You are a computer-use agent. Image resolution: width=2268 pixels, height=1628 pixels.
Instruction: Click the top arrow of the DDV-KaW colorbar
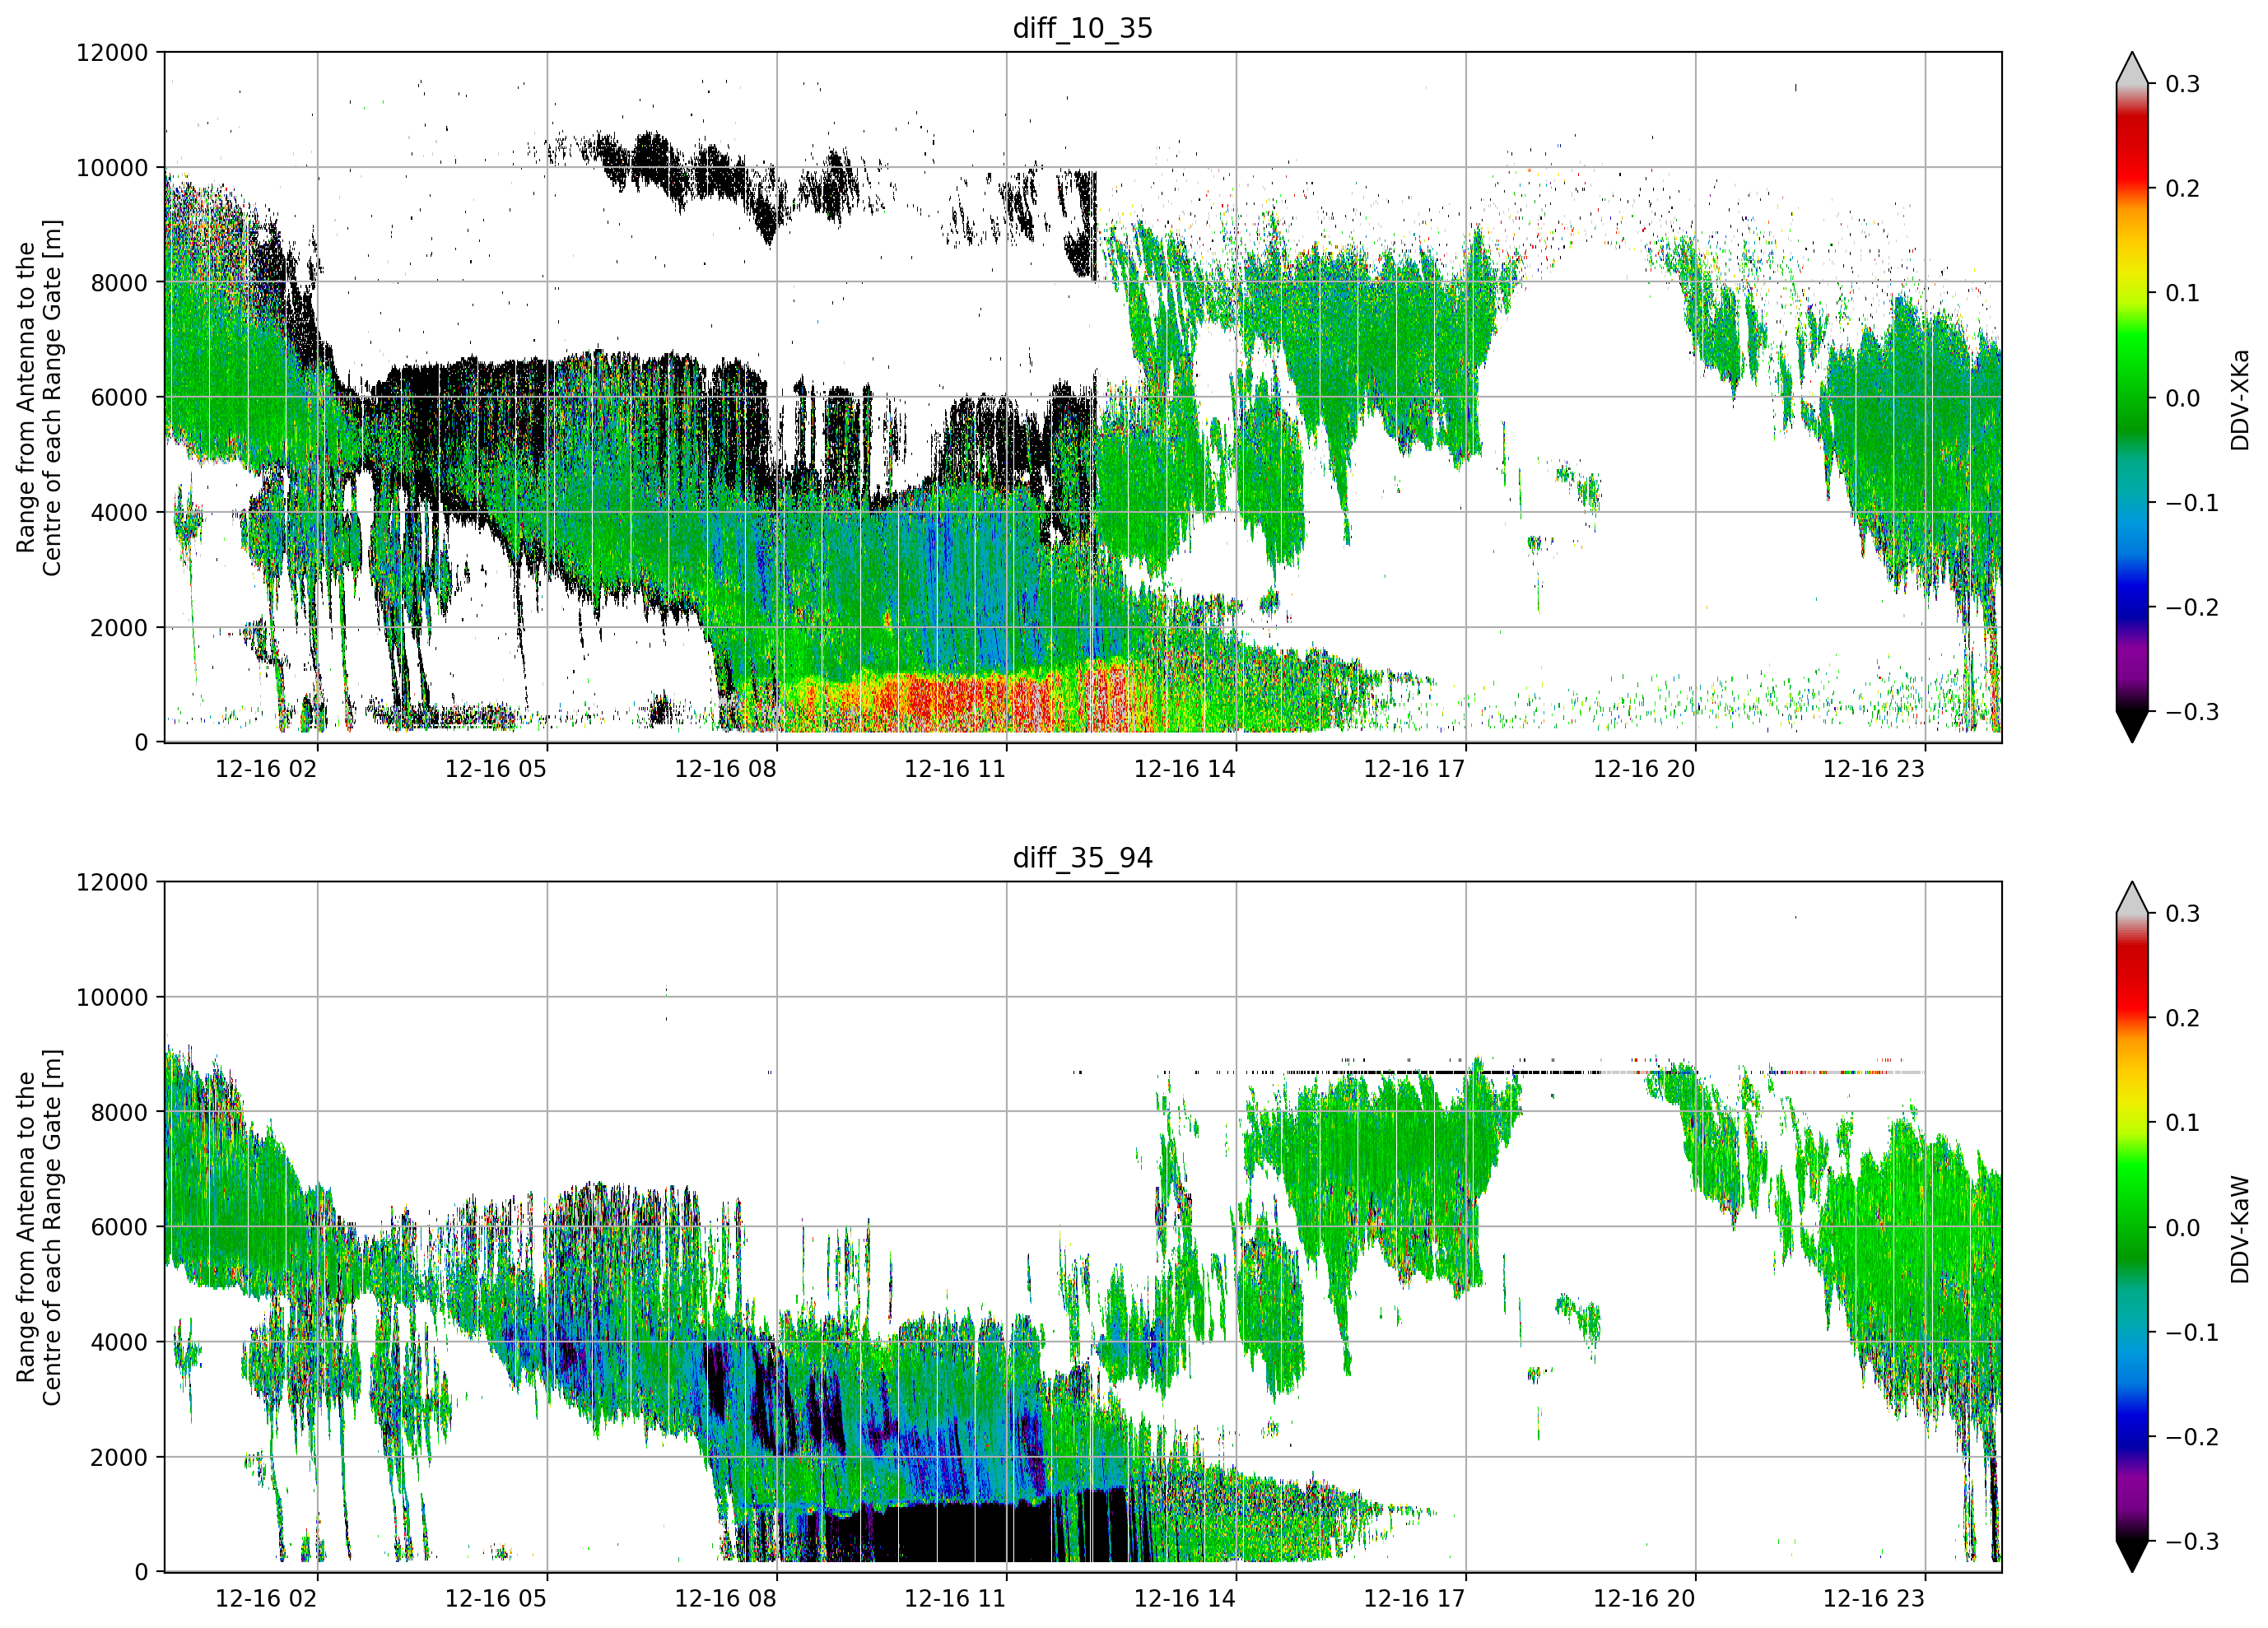pos(2132,898)
